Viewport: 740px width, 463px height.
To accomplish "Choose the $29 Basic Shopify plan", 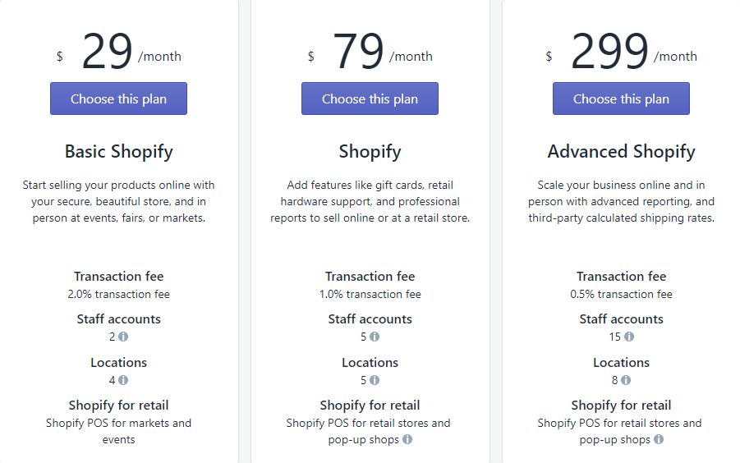I will (x=118, y=99).
